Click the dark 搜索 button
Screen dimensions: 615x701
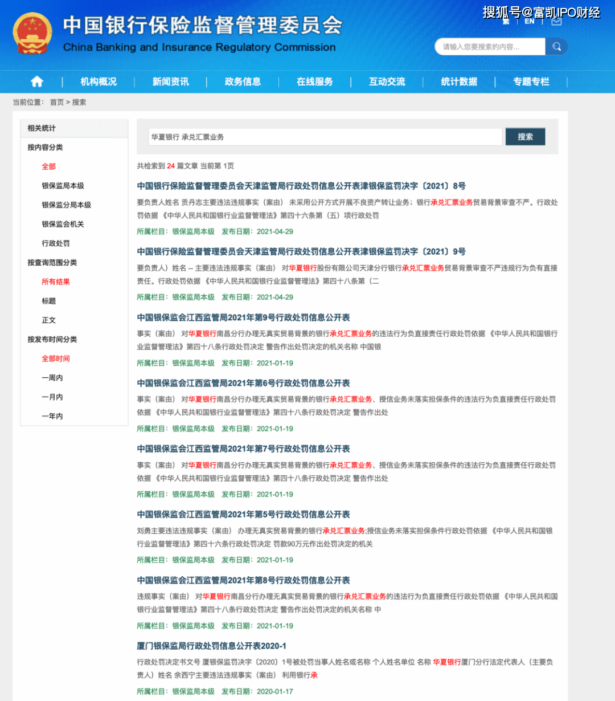(525, 137)
